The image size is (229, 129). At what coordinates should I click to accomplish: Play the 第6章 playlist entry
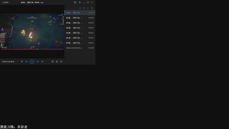coord(80,33)
